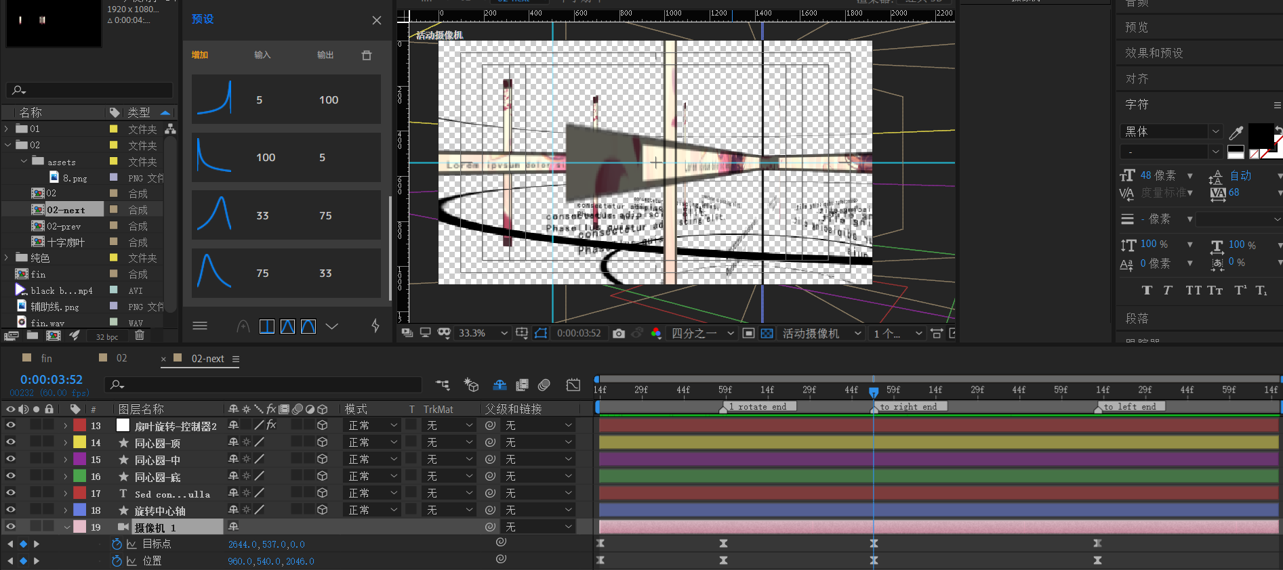Open the interpret footage button

pyautogui.click(x=11, y=336)
